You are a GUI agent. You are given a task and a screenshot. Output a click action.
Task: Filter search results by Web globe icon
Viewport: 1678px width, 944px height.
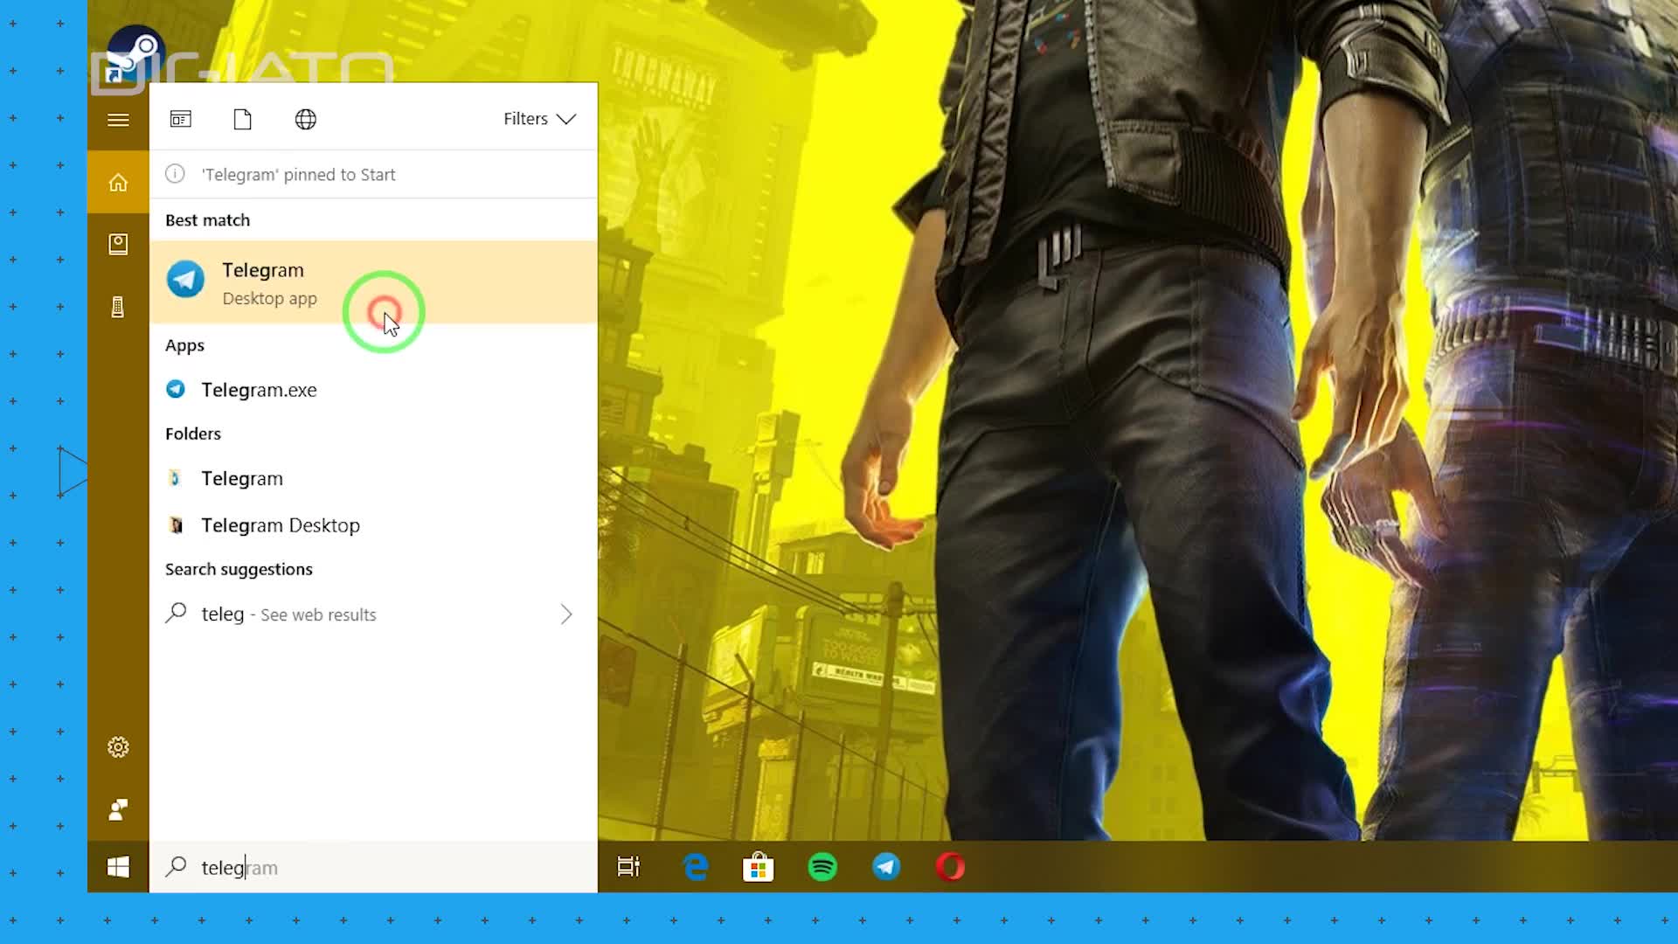[x=306, y=119]
